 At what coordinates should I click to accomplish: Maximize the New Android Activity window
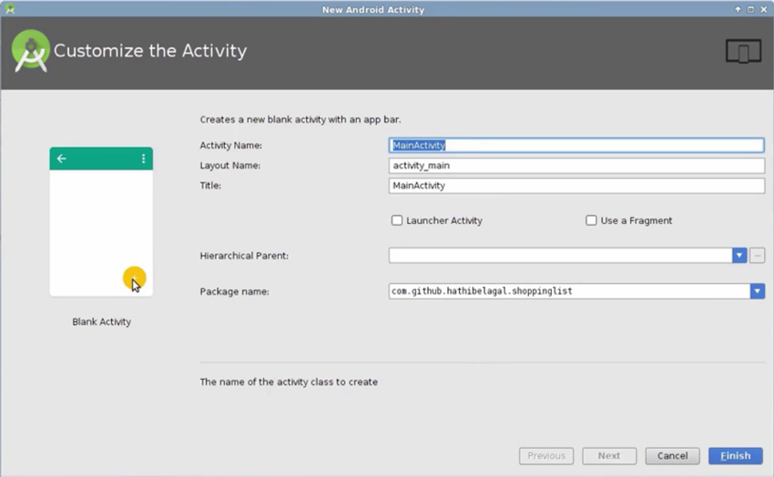tap(751, 9)
